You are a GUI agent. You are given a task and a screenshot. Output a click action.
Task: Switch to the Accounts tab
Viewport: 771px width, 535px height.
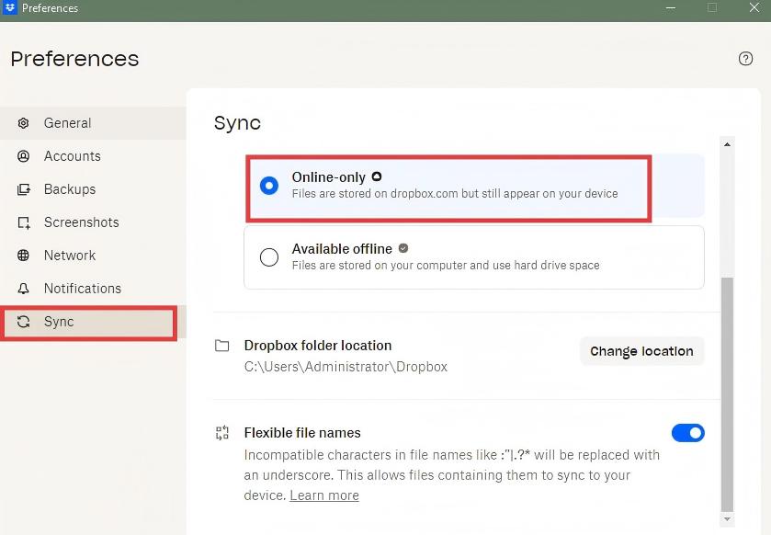(x=71, y=155)
